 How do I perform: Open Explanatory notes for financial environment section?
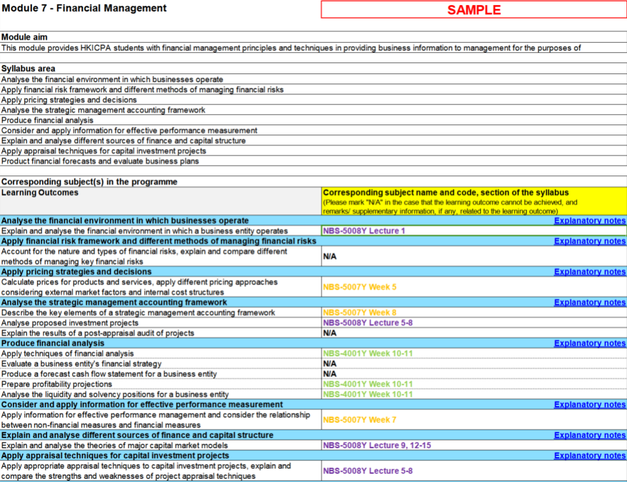coord(589,221)
